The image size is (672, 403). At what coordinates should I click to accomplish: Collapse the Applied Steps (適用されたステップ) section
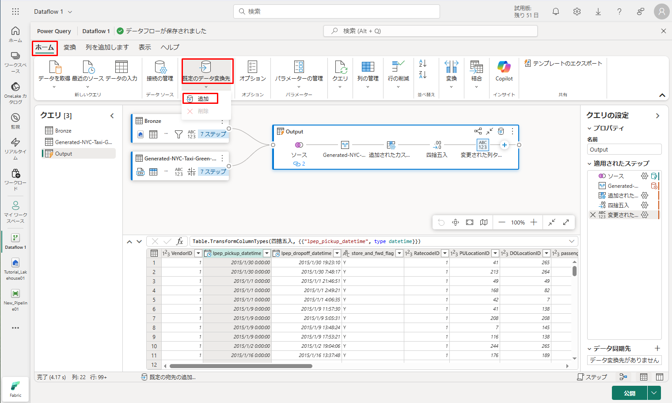click(x=589, y=163)
